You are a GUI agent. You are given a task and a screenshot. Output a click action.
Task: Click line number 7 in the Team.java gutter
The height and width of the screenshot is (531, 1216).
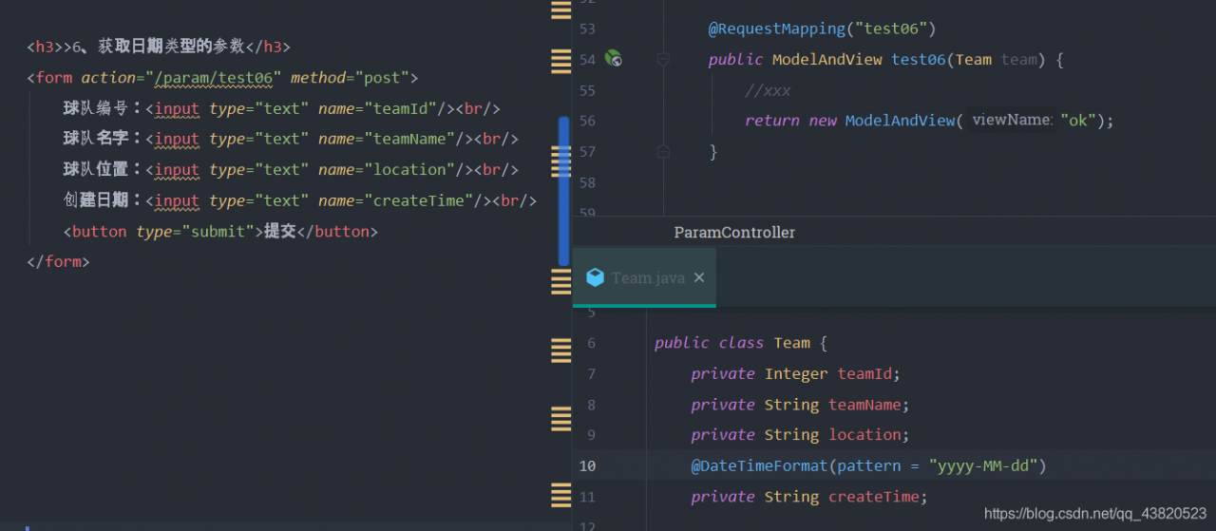coord(591,373)
